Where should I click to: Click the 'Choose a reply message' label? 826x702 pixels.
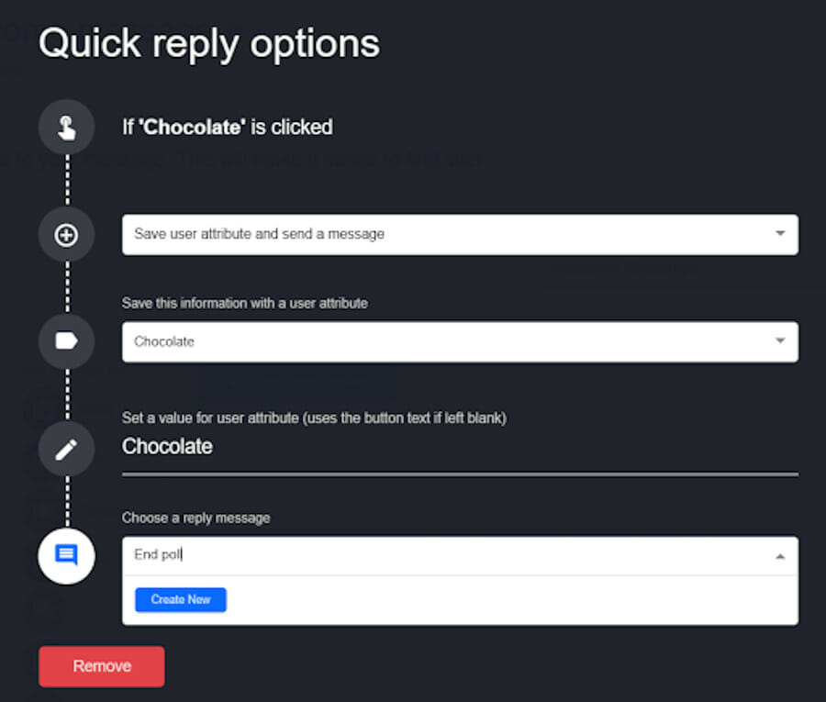pyautogui.click(x=196, y=518)
